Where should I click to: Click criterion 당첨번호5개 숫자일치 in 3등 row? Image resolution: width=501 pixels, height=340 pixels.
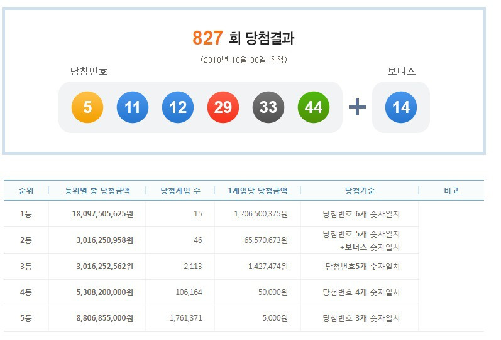[x=362, y=267]
